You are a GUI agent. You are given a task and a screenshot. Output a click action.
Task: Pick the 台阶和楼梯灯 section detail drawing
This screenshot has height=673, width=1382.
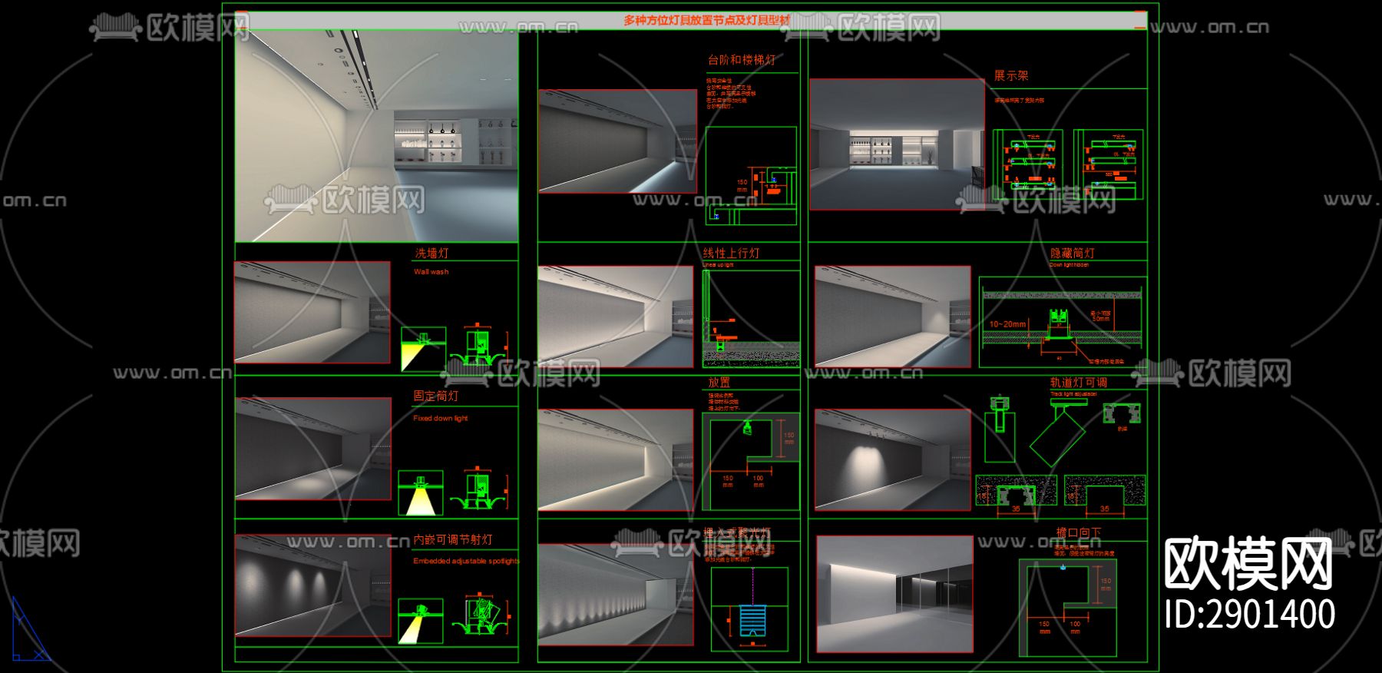[x=751, y=175]
